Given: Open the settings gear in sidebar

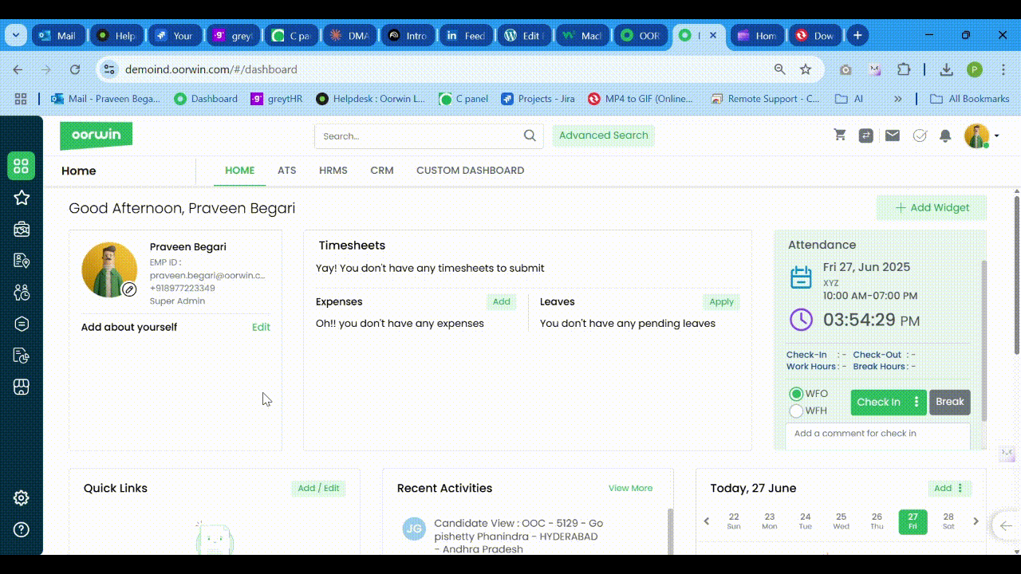Looking at the screenshot, I should coord(22,498).
